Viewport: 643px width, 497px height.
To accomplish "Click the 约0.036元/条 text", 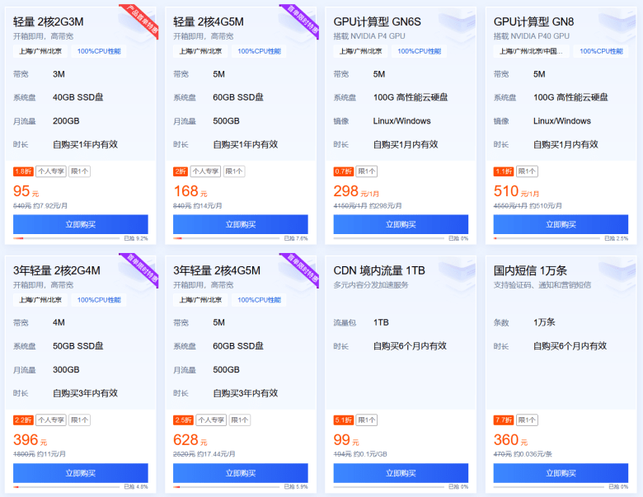I will click(533, 454).
